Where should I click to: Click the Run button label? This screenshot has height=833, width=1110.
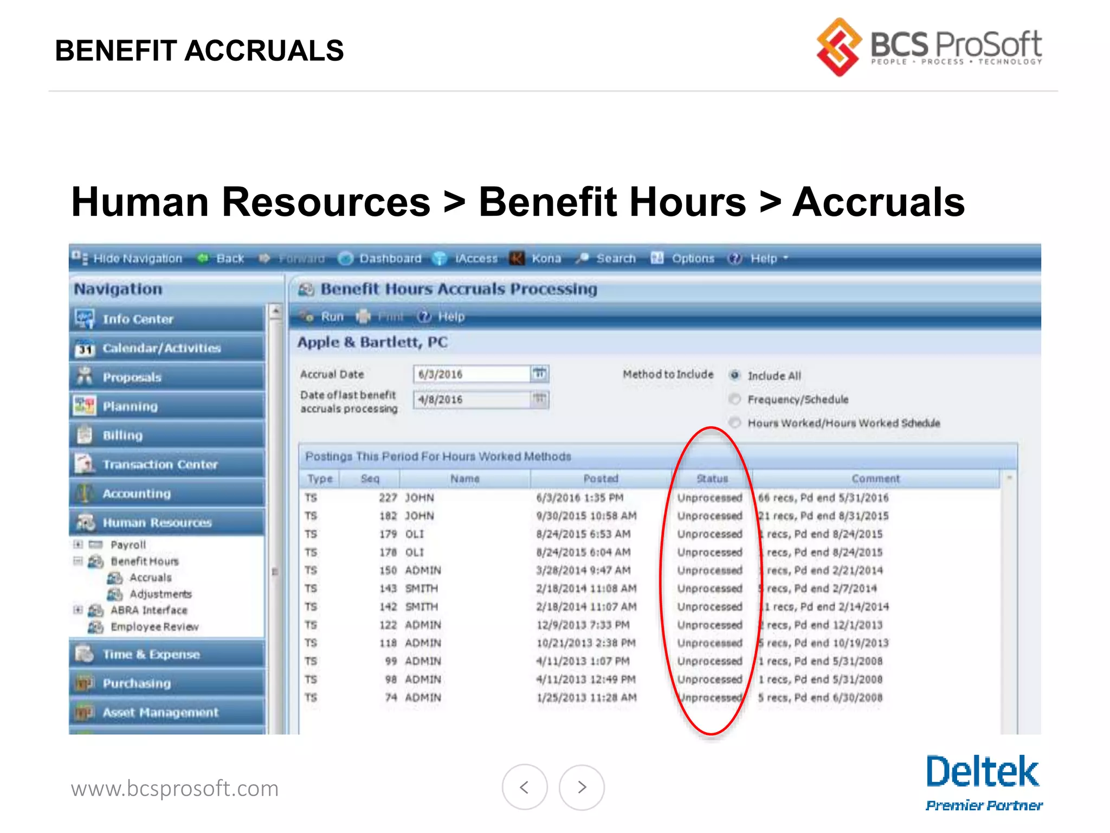(332, 317)
